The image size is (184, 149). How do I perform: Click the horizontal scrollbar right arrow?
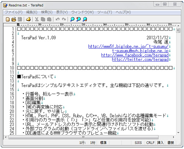[x=174, y=137]
